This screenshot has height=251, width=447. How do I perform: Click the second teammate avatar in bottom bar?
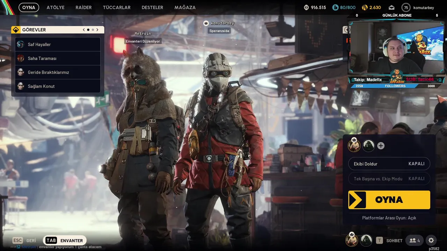366,240
